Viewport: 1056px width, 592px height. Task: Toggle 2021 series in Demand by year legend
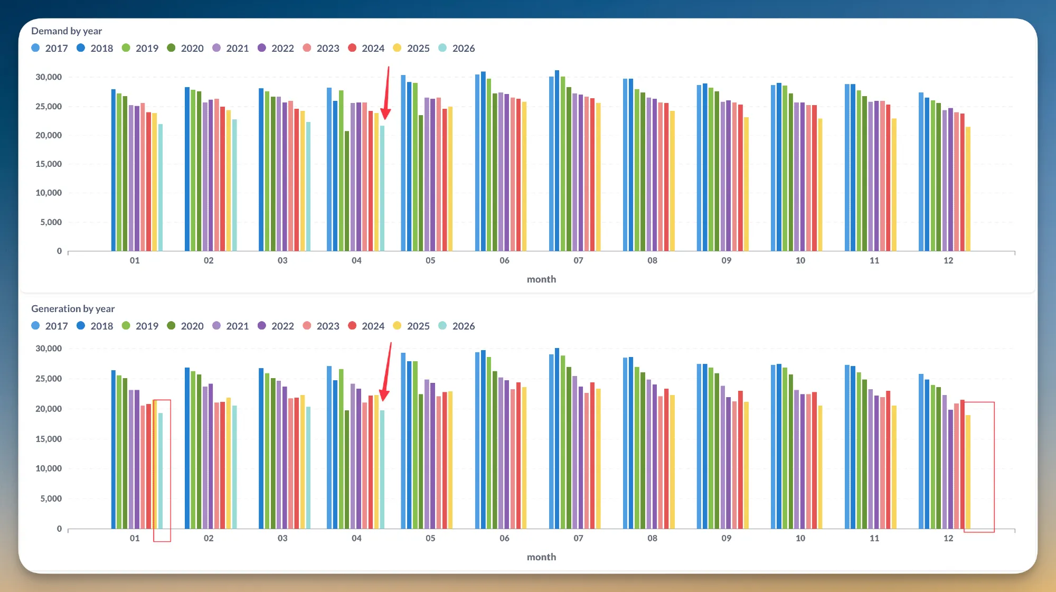231,48
